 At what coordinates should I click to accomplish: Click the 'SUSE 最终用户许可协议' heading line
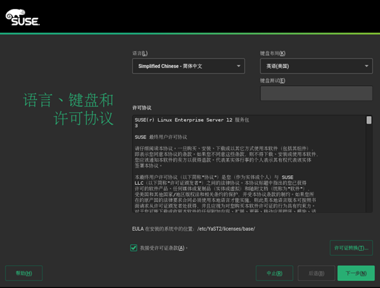coord(161,137)
